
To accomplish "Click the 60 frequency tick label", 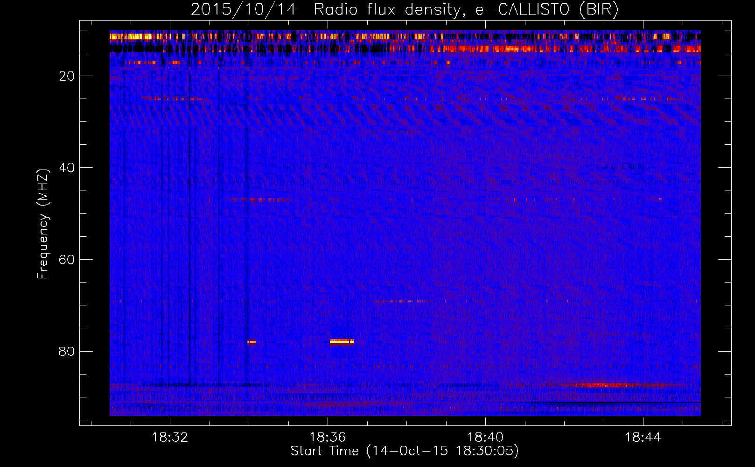I will (x=67, y=260).
